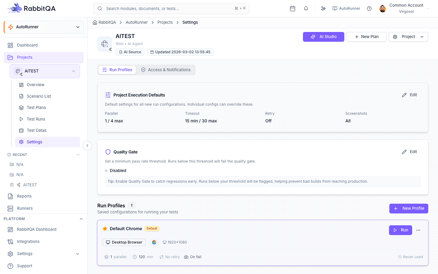Open the Project dropdown button
This screenshot has width=438, height=274.
[408, 37]
